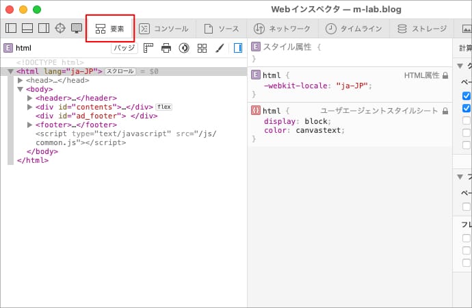Uncheck the topmost checked checkbox in the right panel
This screenshot has width=472, height=308.
click(467, 96)
